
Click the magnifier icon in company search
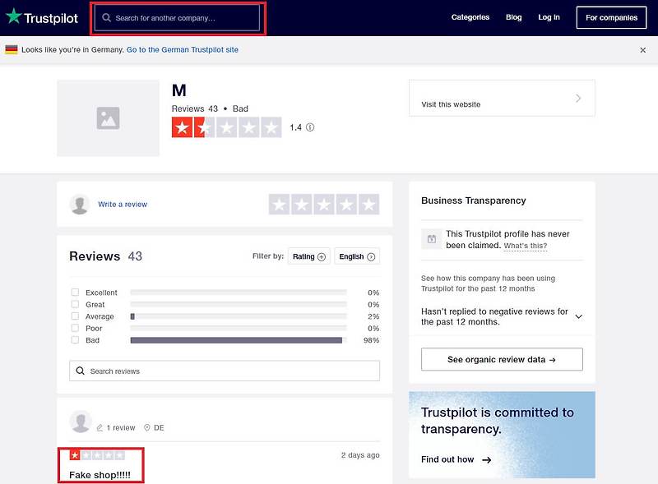pos(107,17)
